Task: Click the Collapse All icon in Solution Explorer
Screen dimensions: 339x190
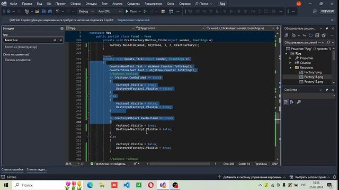Action: click(x=317, y=35)
